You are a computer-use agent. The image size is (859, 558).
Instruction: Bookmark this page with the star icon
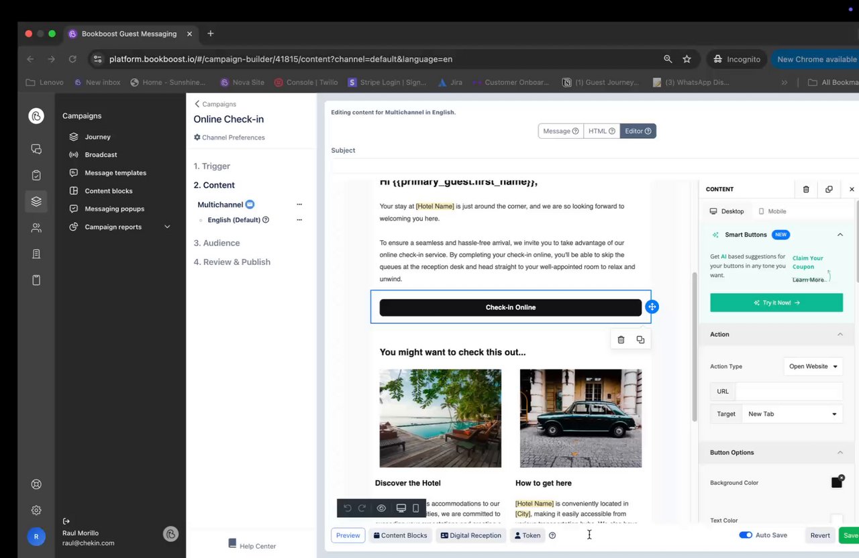pos(687,59)
